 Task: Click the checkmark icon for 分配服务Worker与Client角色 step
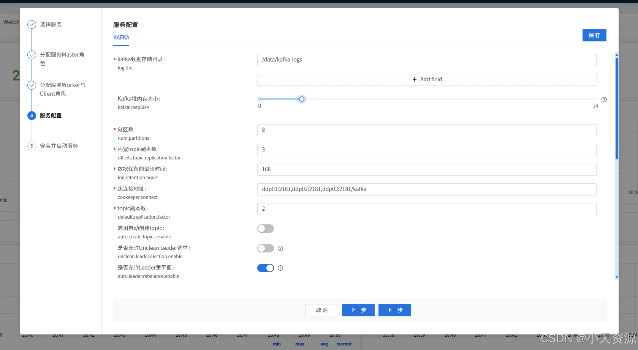click(32, 85)
